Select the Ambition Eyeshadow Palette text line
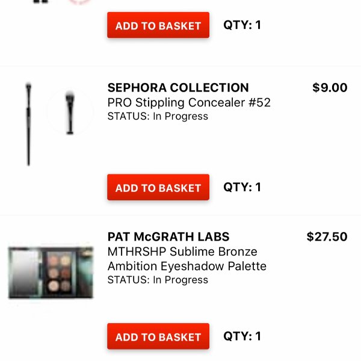This screenshot has width=361, height=361. (x=187, y=266)
